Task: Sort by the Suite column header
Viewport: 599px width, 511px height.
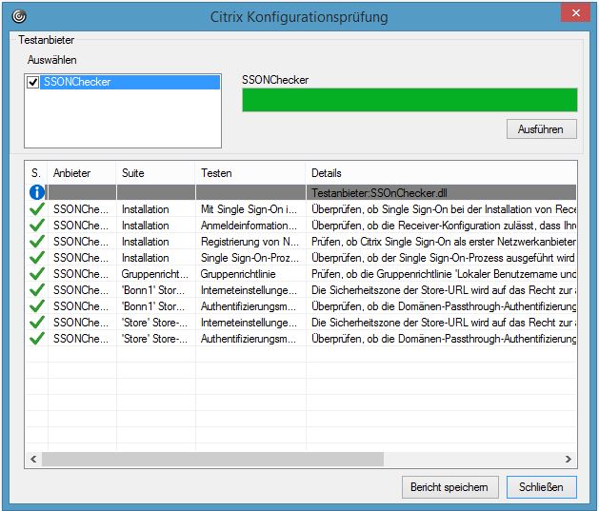Action: point(155,173)
